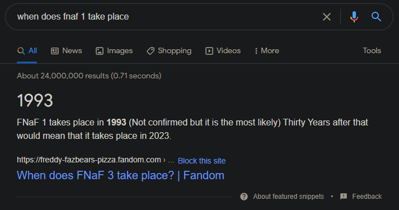Switch to the News tab
This screenshot has width=399, height=210.
pos(67,51)
